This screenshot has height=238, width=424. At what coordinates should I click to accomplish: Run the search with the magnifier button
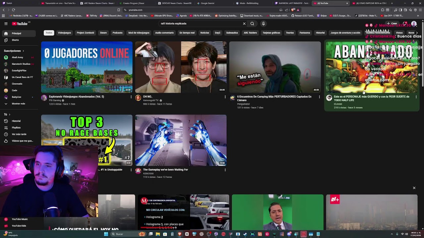pyautogui.click(x=252, y=23)
